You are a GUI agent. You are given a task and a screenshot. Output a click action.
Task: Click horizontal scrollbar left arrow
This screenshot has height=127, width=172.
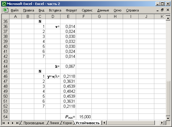[104, 123]
